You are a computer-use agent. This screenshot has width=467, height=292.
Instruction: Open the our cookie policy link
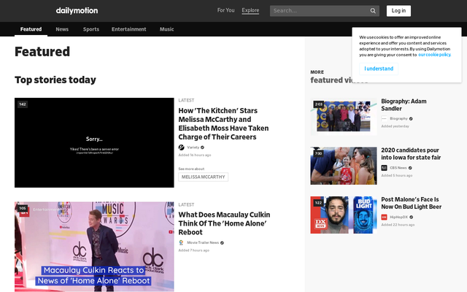pos(435,55)
